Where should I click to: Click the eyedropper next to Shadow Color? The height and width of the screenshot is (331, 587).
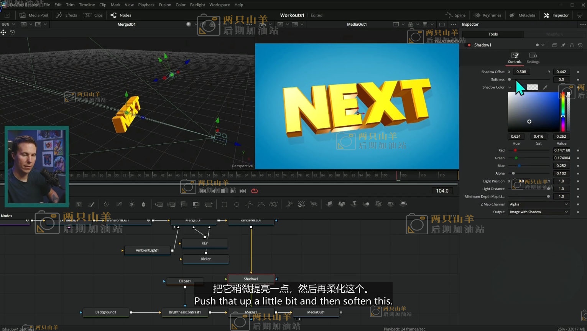tap(545, 87)
